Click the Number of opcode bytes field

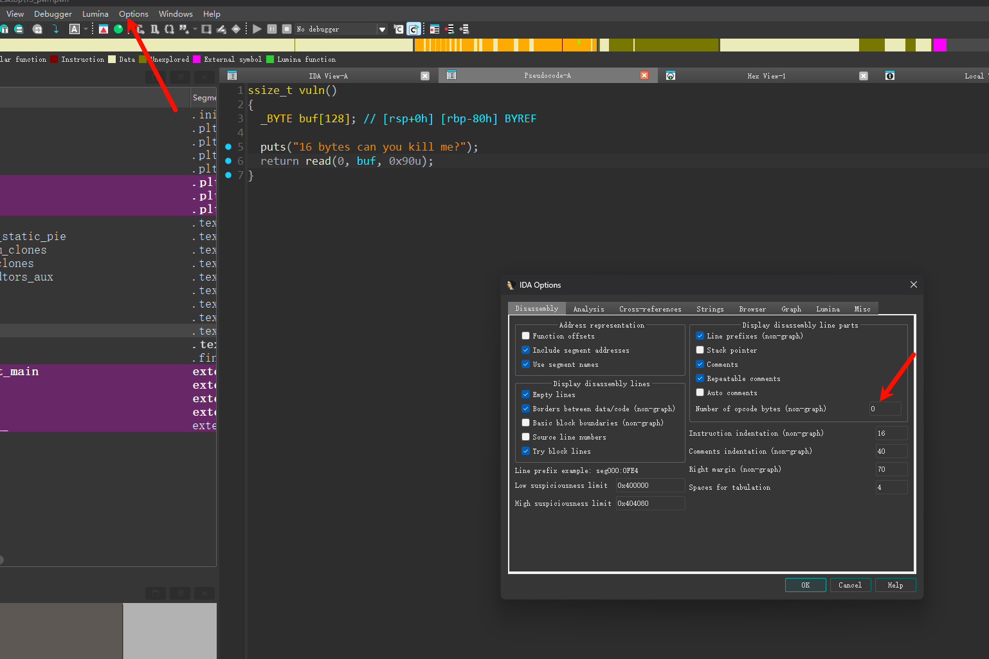tap(885, 409)
